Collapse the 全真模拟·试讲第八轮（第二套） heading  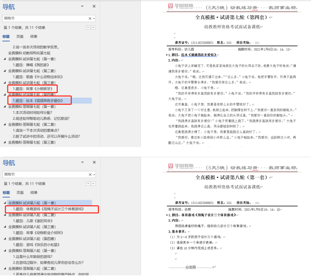click(x=5, y=215)
